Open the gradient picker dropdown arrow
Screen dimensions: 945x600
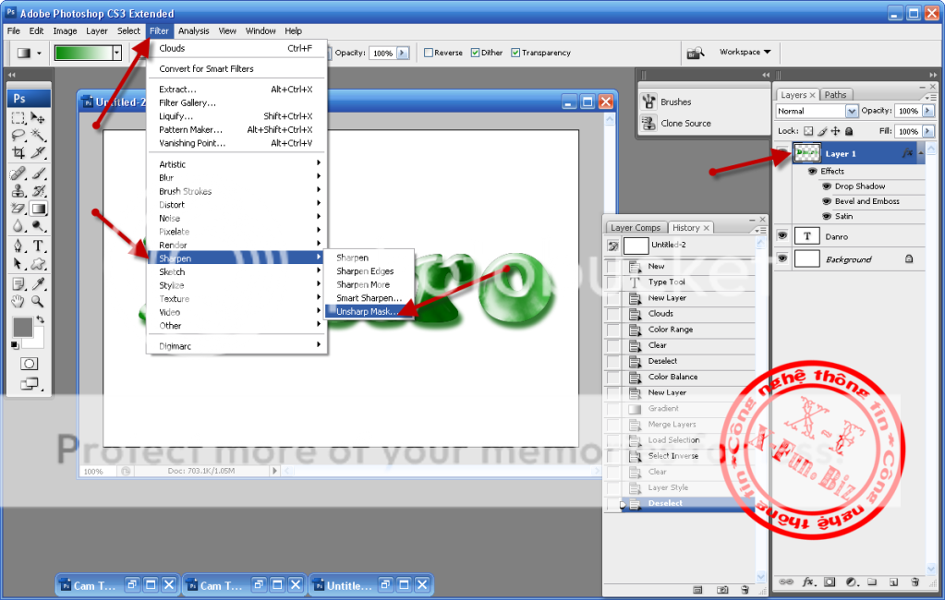tap(117, 53)
